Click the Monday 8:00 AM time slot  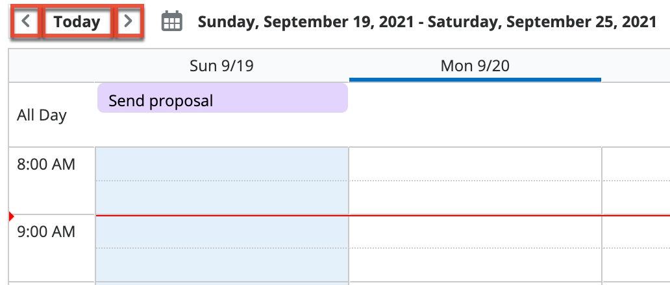pos(475,164)
